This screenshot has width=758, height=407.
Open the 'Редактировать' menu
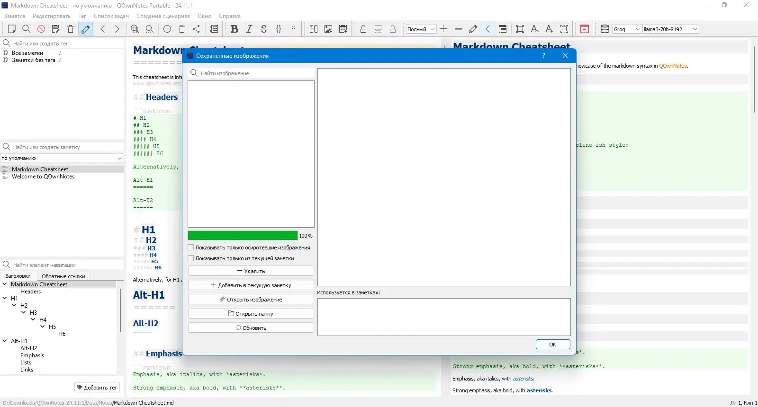pos(52,16)
